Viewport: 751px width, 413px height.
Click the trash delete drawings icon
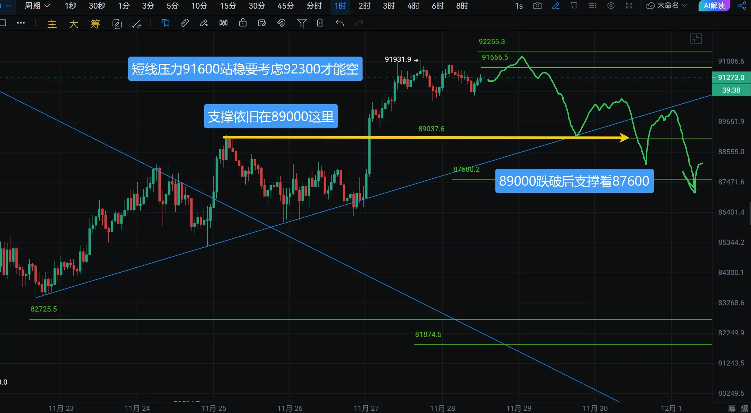tap(320, 23)
